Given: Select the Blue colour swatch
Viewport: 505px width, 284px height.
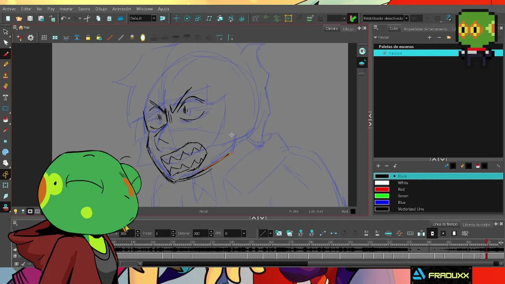Looking at the screenshot, I should (x=382, y=202).
